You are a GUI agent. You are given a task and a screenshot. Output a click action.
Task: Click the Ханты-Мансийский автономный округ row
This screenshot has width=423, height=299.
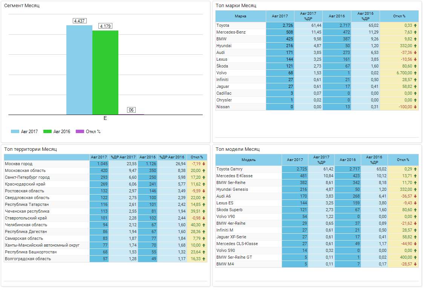click(x=106, y=245)
